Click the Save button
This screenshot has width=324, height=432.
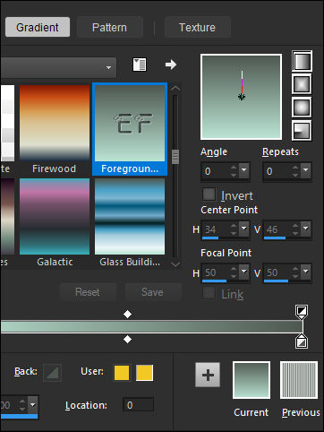pyautogui.click(x=152, y=292)
